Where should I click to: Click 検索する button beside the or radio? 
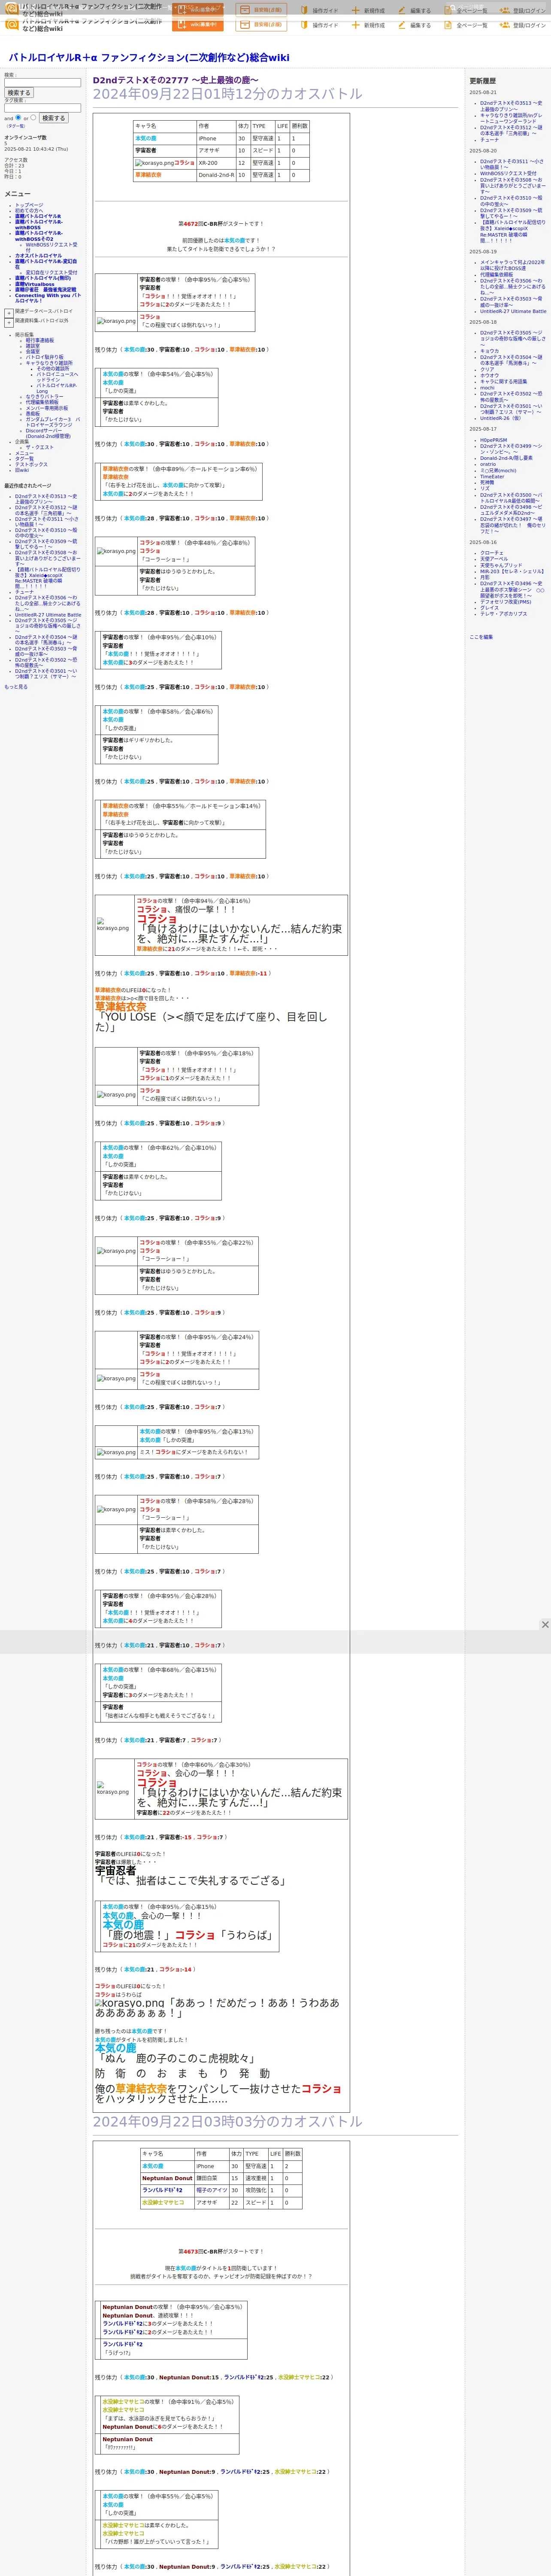(x=53, y=118)
